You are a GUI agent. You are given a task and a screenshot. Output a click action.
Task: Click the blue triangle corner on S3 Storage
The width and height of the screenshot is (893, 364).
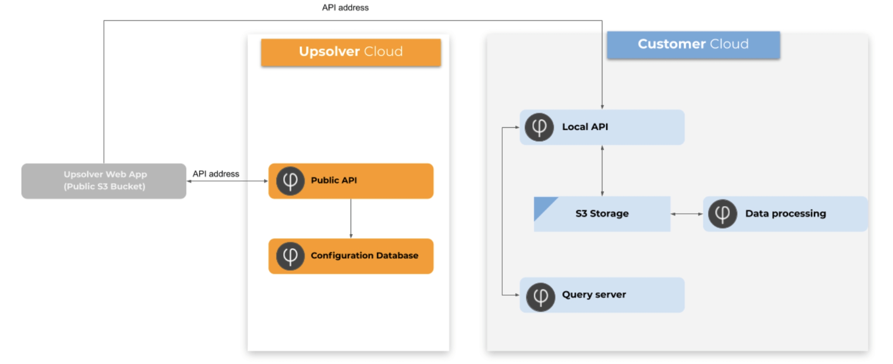pos(543,206)
